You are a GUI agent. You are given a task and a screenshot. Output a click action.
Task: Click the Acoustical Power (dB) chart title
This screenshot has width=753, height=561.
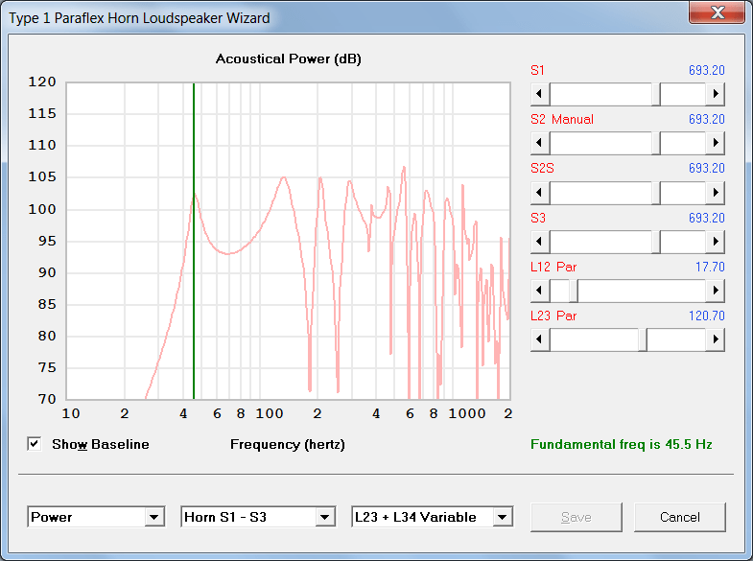(288, 59)
